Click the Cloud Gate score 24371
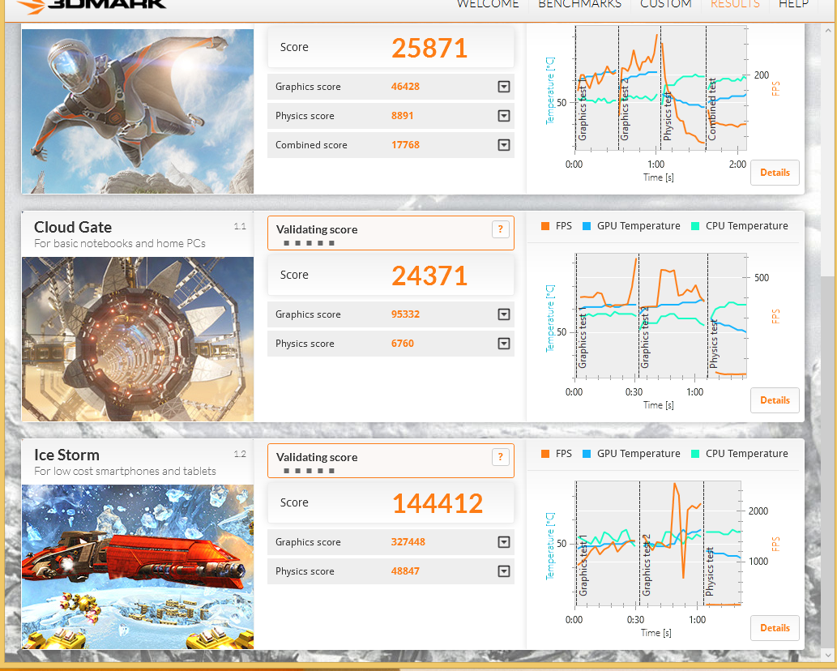The image size is (837, 671). pos(429,276)
